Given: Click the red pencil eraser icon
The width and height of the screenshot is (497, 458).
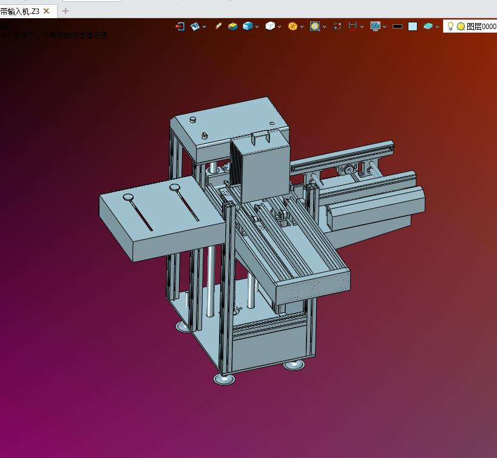Looking at the screenshot, I should 218,26.
